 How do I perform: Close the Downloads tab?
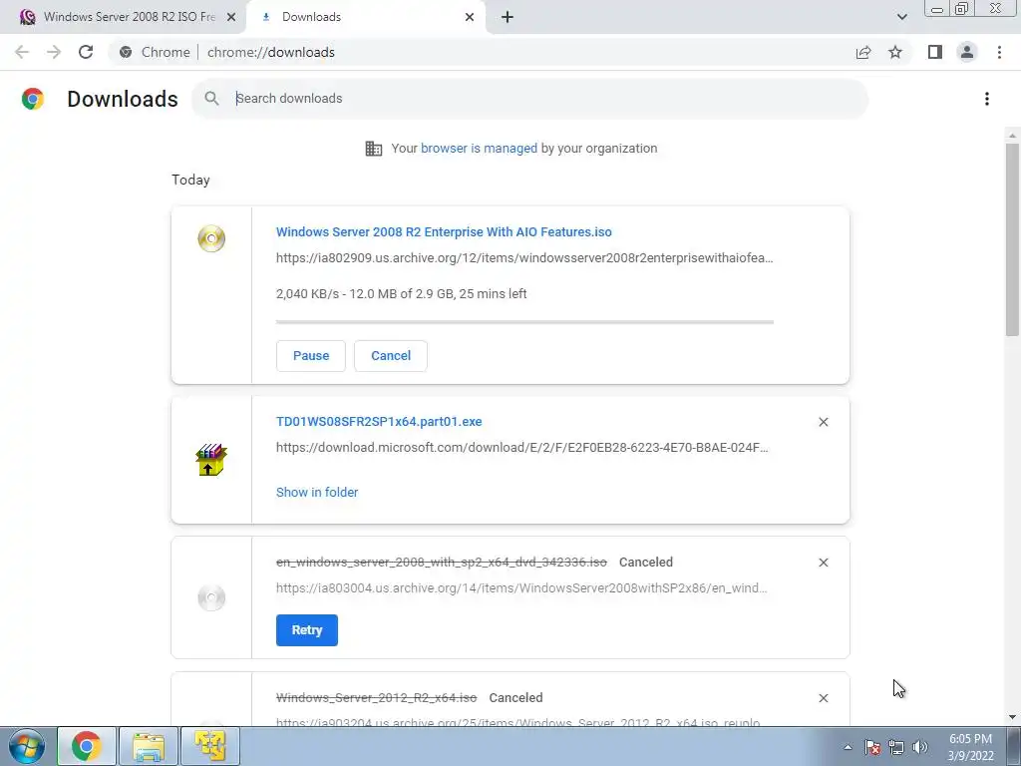[470, 17]
